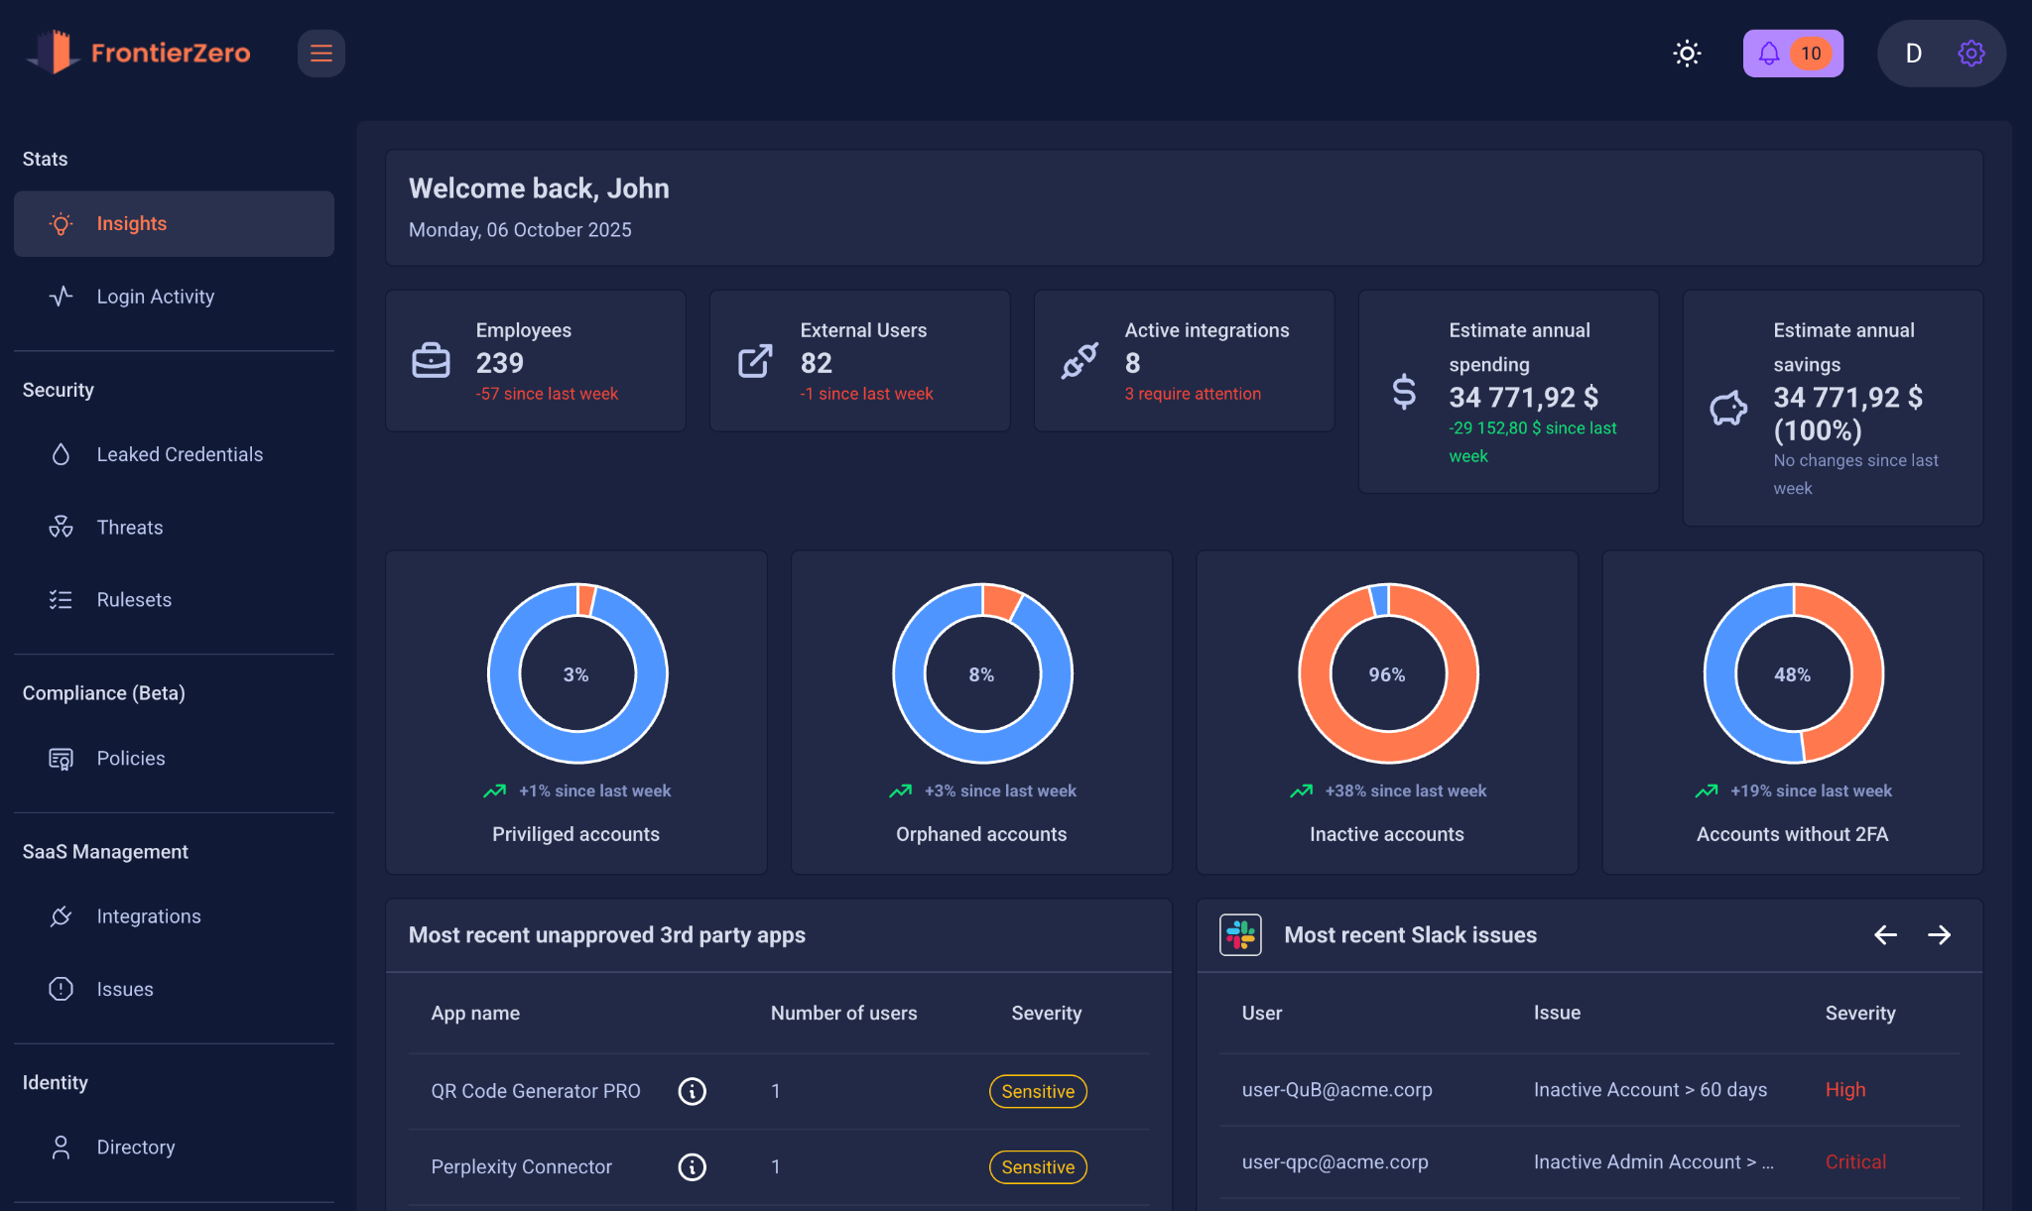
Task: Click the Integrations icon under SaaS Management
Action: point(61,915)
